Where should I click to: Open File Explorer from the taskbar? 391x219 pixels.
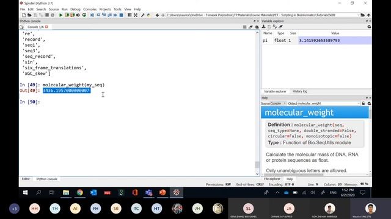coord(66,192)
